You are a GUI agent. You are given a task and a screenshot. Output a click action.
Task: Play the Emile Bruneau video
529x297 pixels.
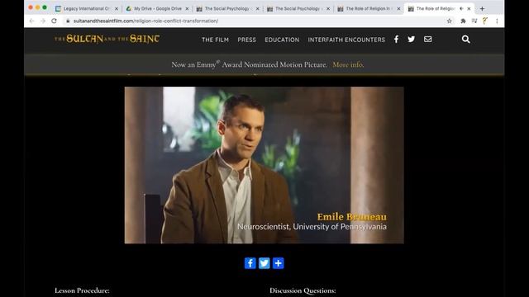pos(264,165)
